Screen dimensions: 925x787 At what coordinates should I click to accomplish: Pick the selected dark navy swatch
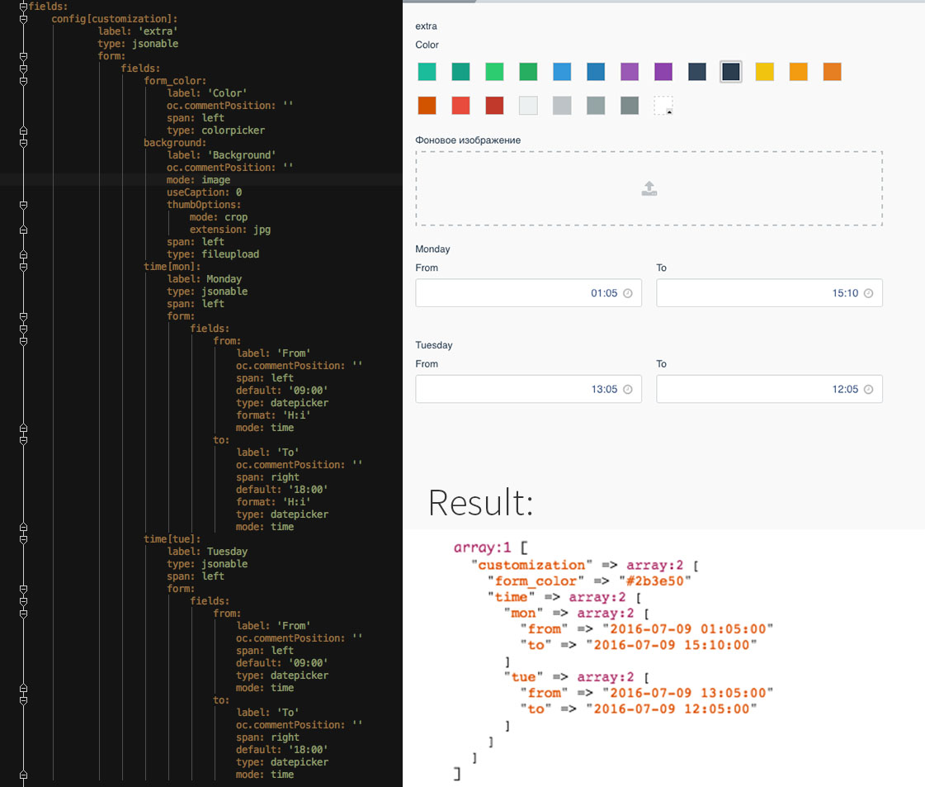(x=730, y=72)
